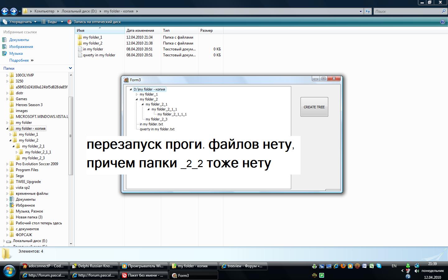Click the Back navigation arrow button
This screenshot has width=448, height=280.
(5, 12)
